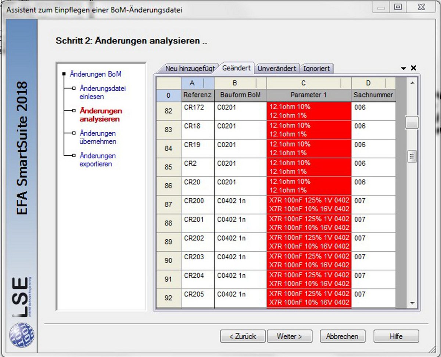Select column D header

(x=374, y=83)
